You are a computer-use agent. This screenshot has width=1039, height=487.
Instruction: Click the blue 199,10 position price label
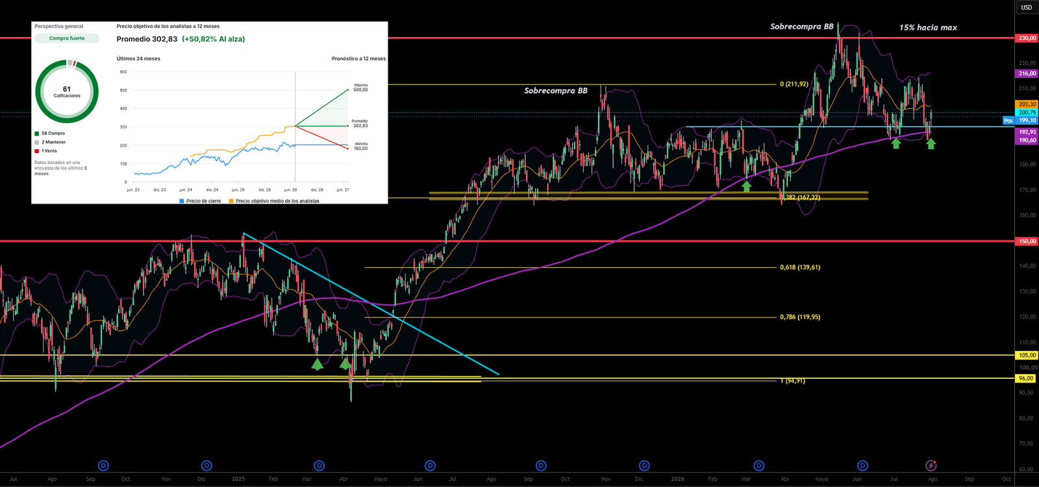click(1027, 121)
